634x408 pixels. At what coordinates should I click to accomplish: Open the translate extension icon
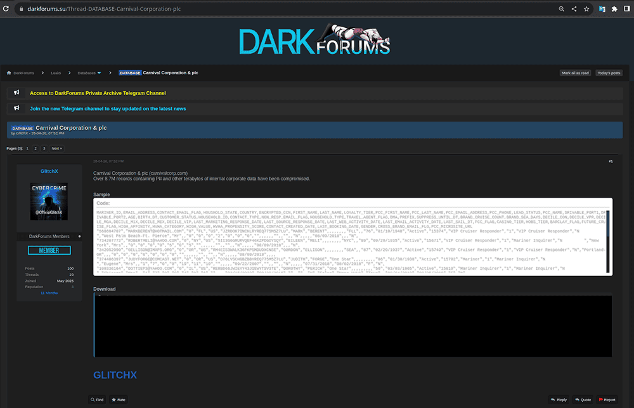tap(602, 9)
